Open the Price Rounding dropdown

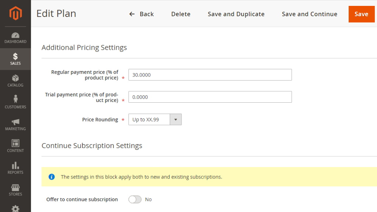(155, 120)
